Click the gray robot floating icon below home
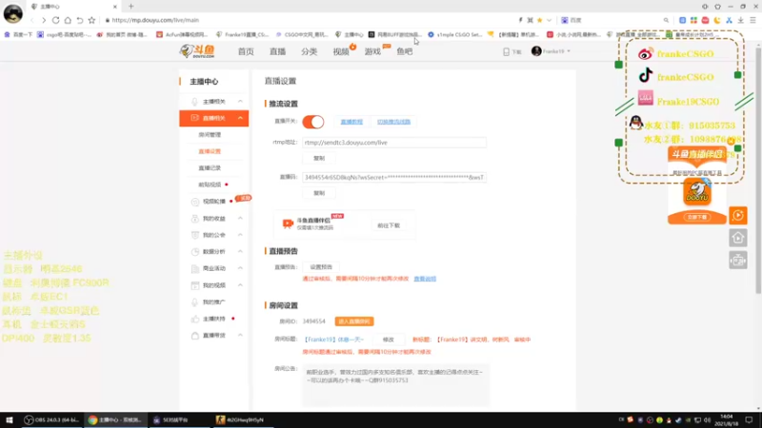 pos(737,261)
